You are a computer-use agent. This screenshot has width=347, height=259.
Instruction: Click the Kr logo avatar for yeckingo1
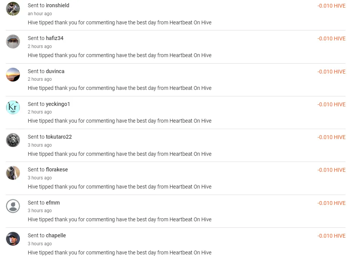click(13, 107)
